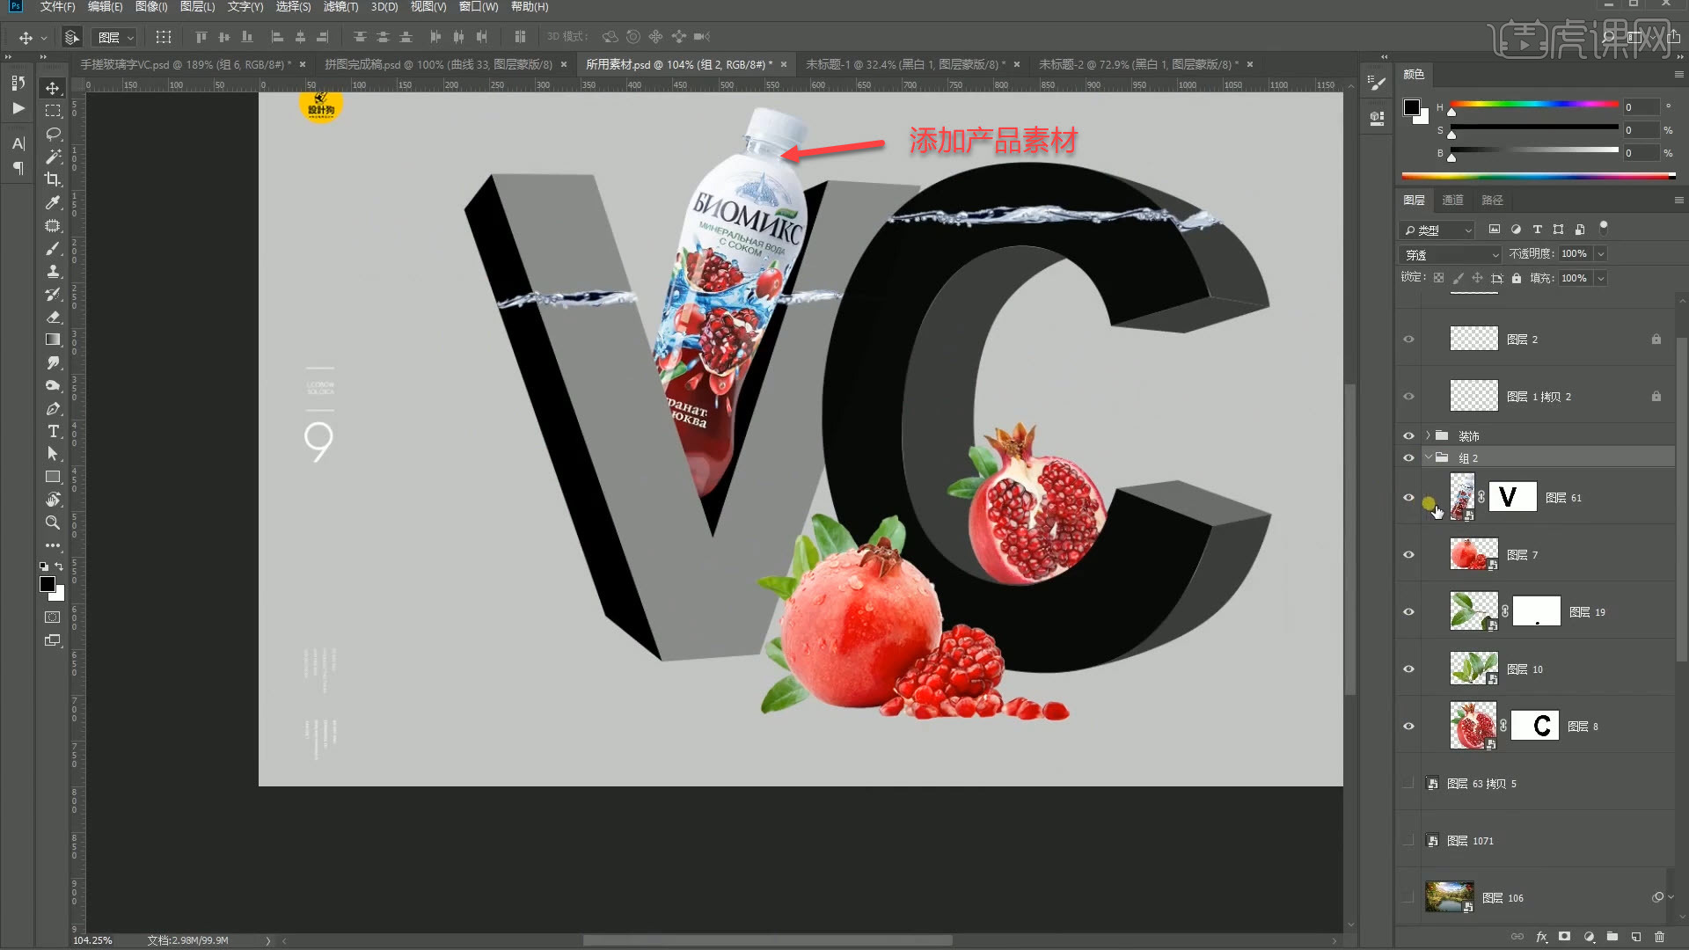The height and width of the screenshot is (950, 1689).
Task: Show hidden layer 图层 1071
Action: [x=1408, y=841]
